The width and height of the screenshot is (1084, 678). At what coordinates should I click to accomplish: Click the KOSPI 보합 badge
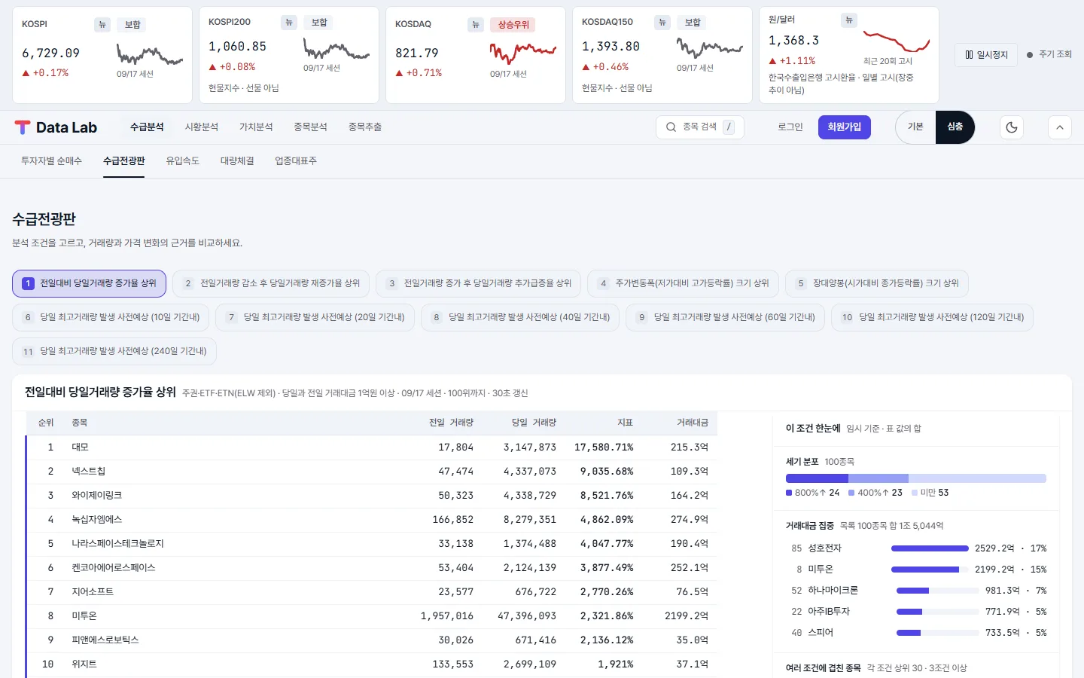[132, 25]
